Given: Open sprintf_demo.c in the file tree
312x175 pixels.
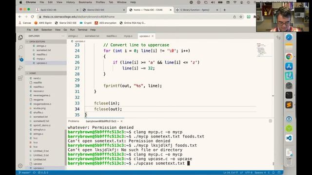Looking at the screenshot, I should pos(42,125).
